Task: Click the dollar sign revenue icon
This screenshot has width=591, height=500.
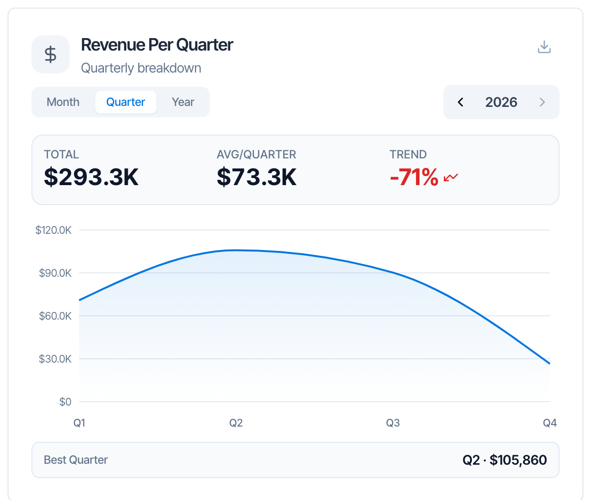Action: tap(51, 54)
